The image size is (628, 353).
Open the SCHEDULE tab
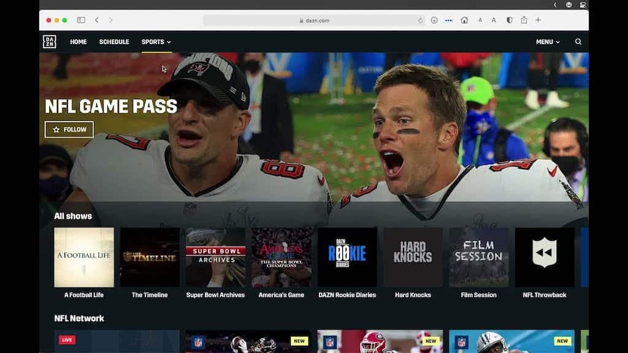[114, 42]
